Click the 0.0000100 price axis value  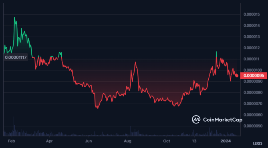click(x=253, y=70)
